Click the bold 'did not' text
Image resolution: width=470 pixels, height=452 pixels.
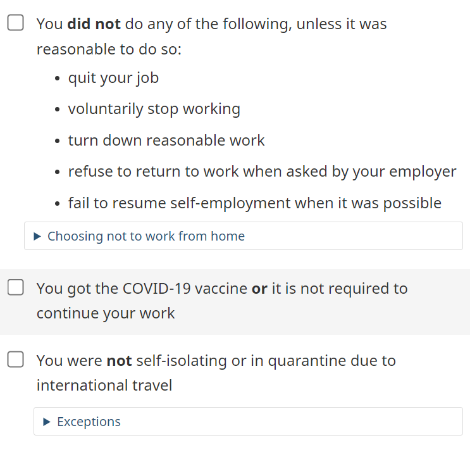point(94,24)
